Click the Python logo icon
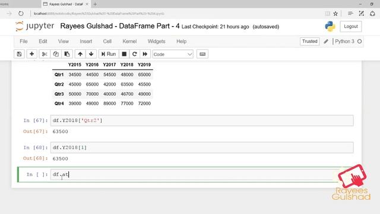 pos(330,26)
